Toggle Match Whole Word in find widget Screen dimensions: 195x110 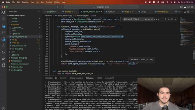149,19
